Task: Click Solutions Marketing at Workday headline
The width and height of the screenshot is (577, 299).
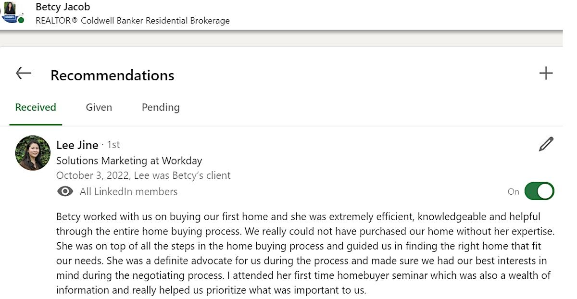Action: tap(129, 161)
